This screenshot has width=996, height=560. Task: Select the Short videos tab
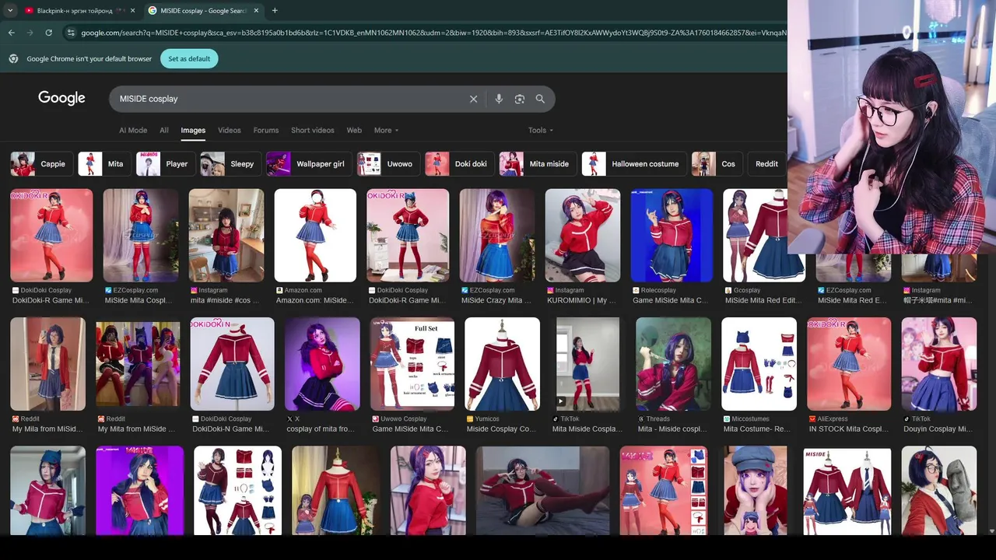313,130
